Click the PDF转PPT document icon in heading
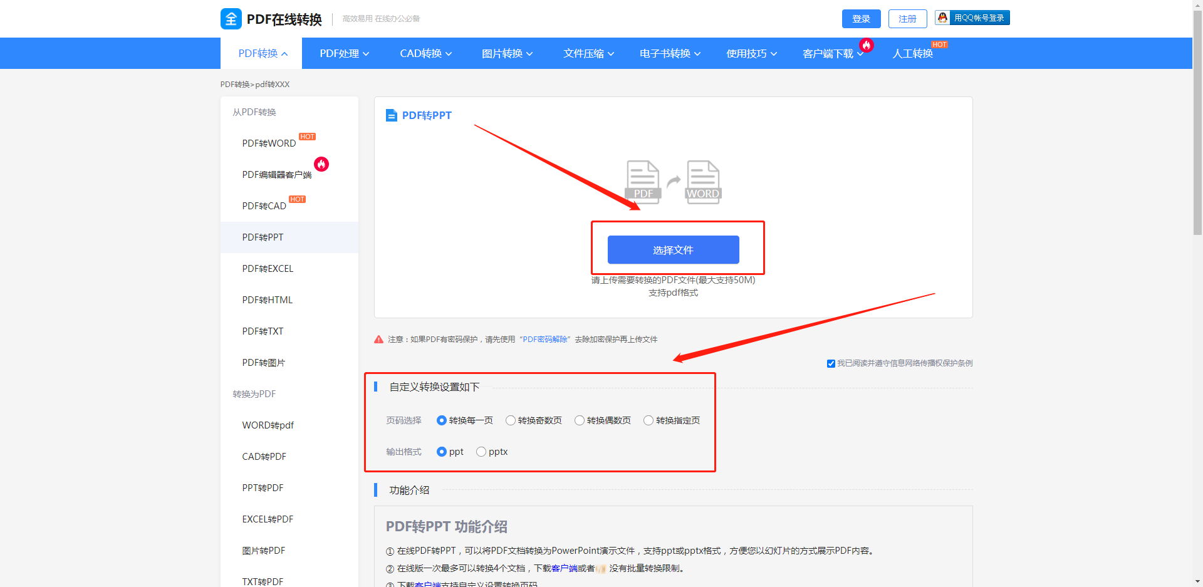 point(392,115)
